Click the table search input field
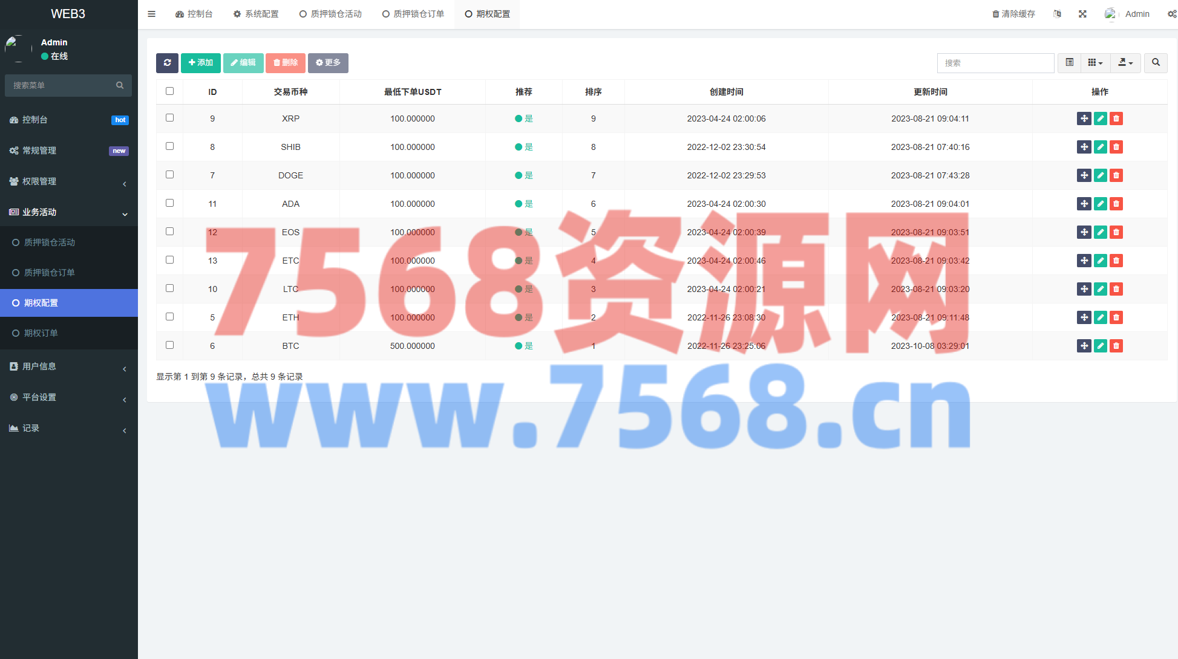Image resolution: width=1178 pixels, height=659 pixels. click(995, 63)
